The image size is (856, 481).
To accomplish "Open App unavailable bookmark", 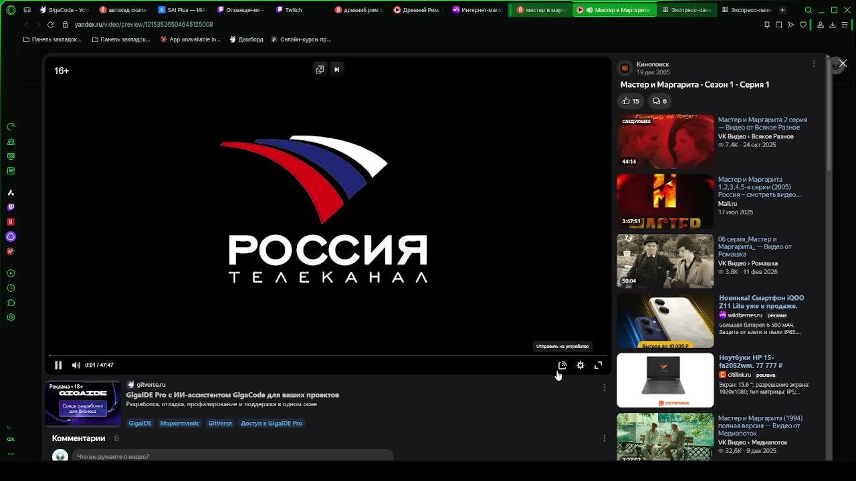I will (x=191, y=39).
